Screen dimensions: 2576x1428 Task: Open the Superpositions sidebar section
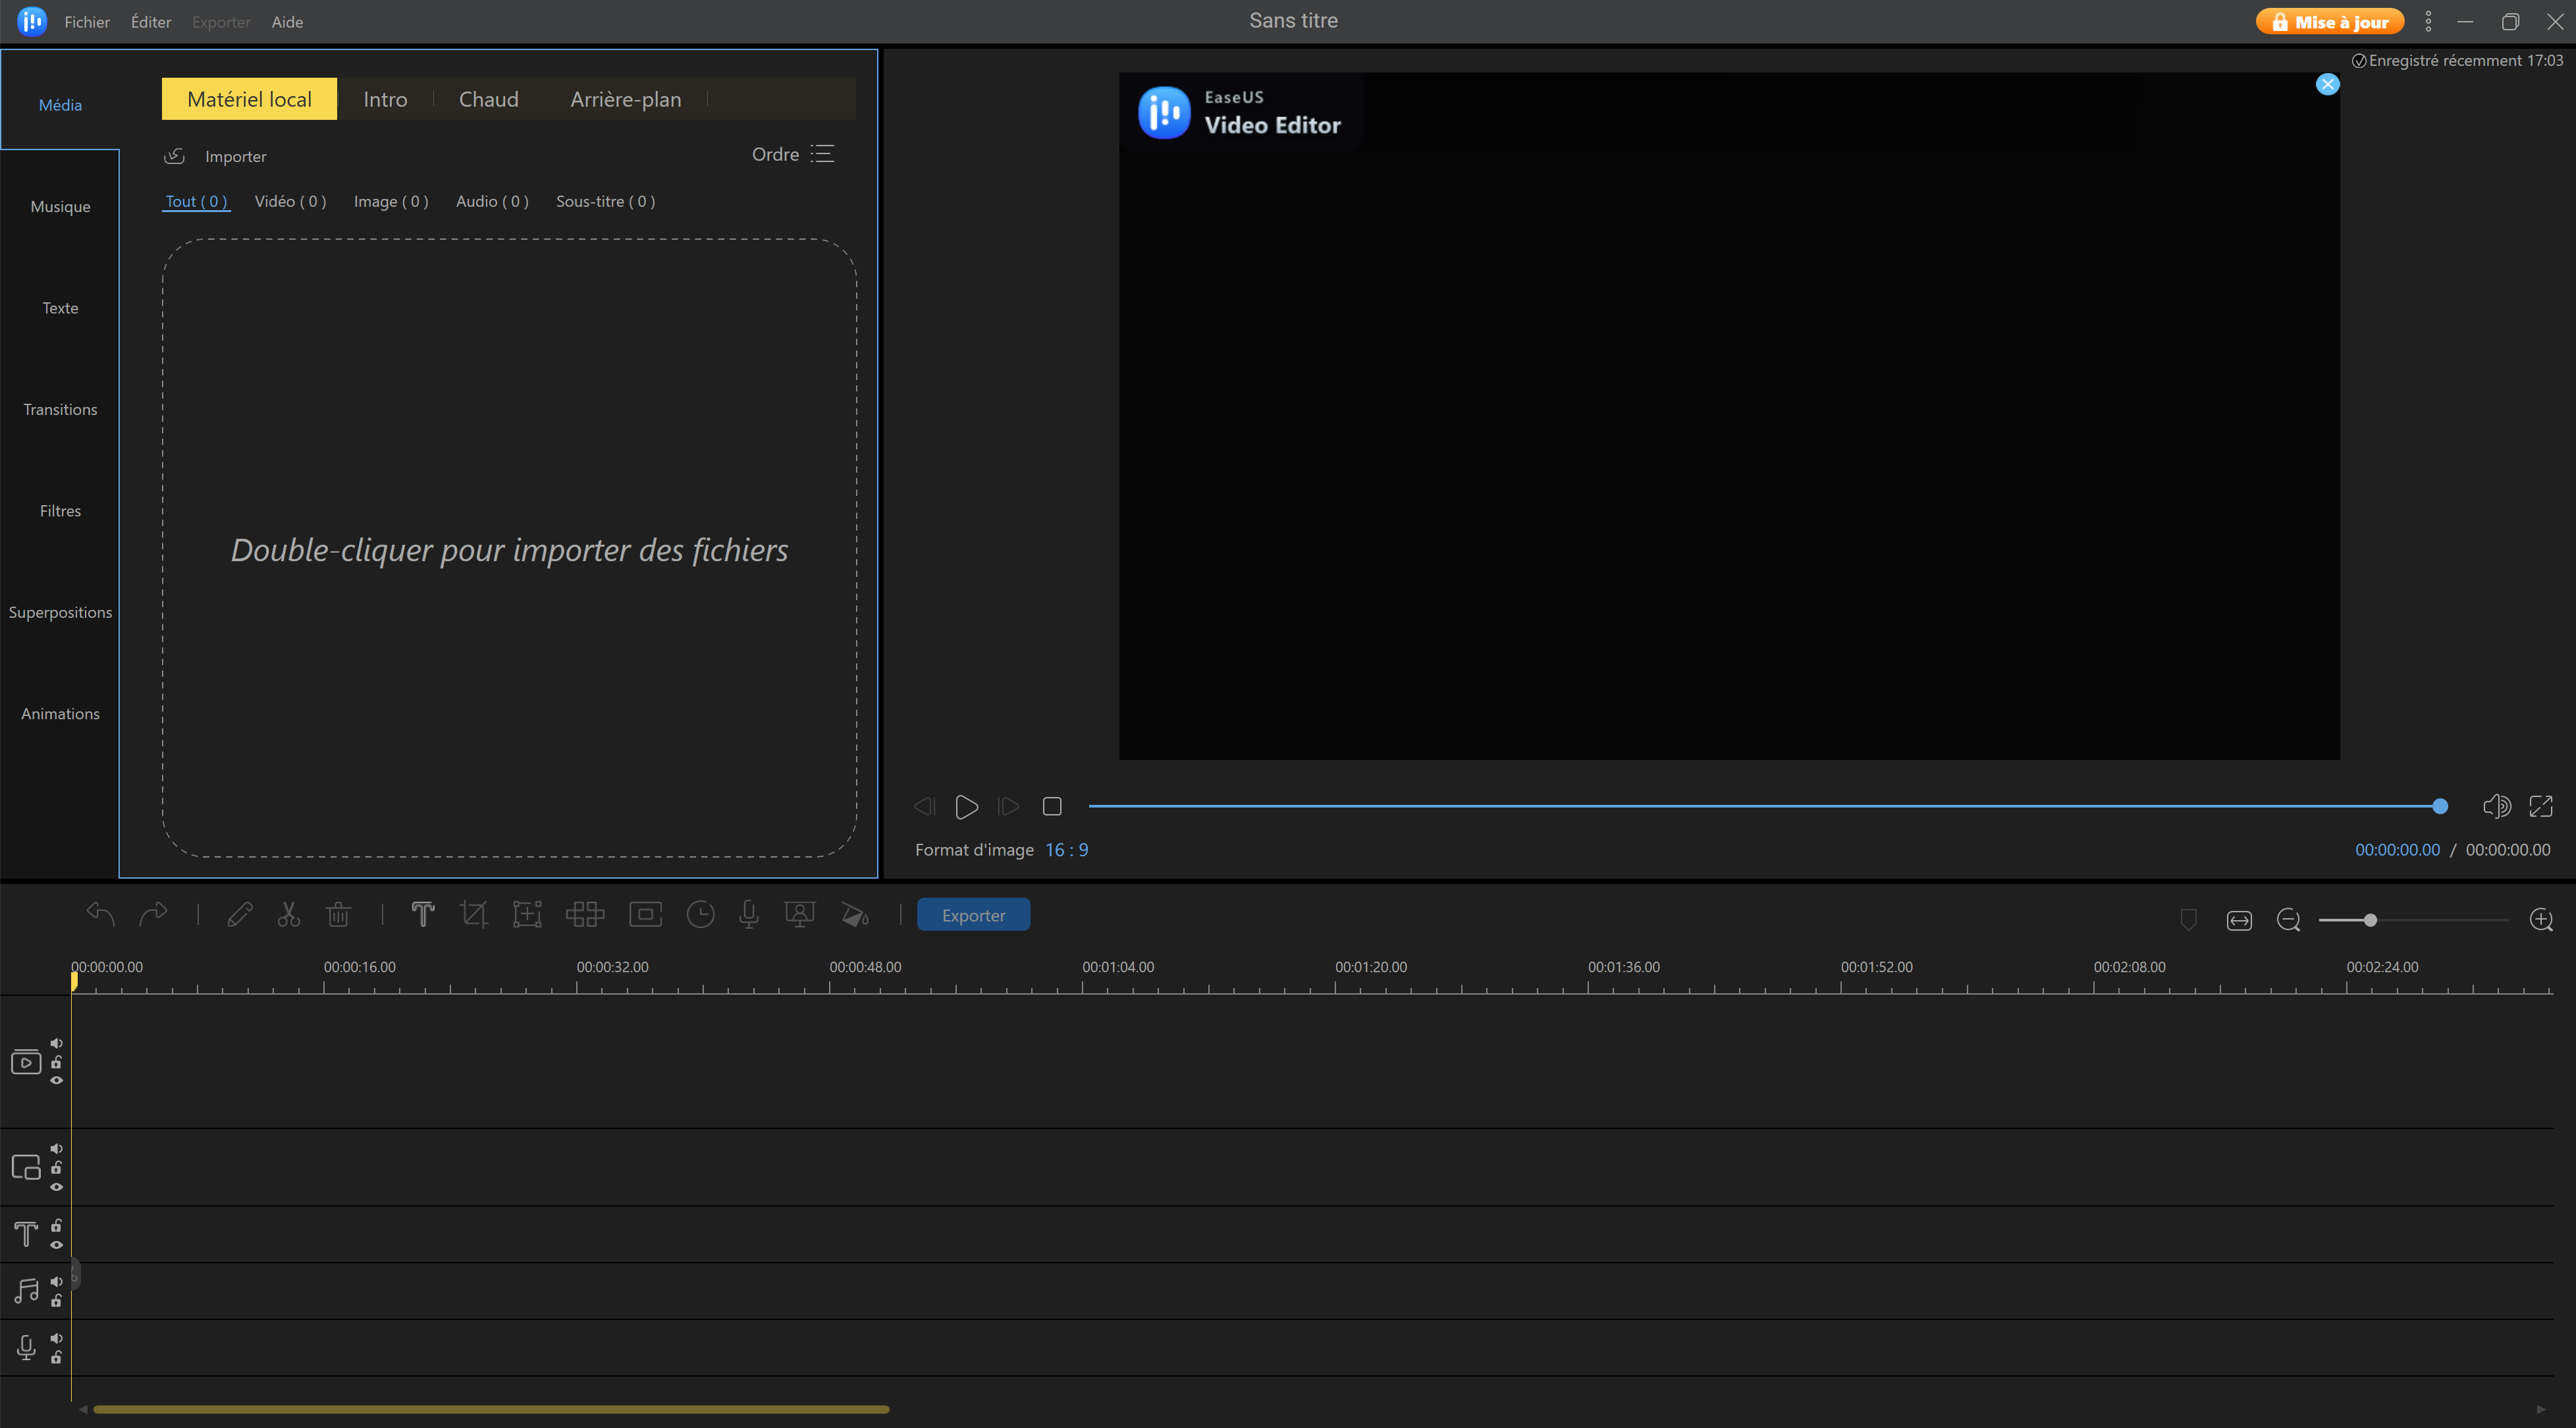click(x=60, y=613)
